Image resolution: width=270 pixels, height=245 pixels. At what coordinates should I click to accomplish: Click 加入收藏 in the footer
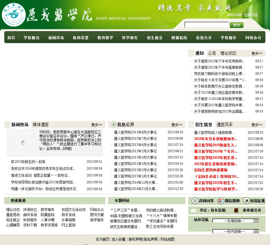[x=118, y=239]
